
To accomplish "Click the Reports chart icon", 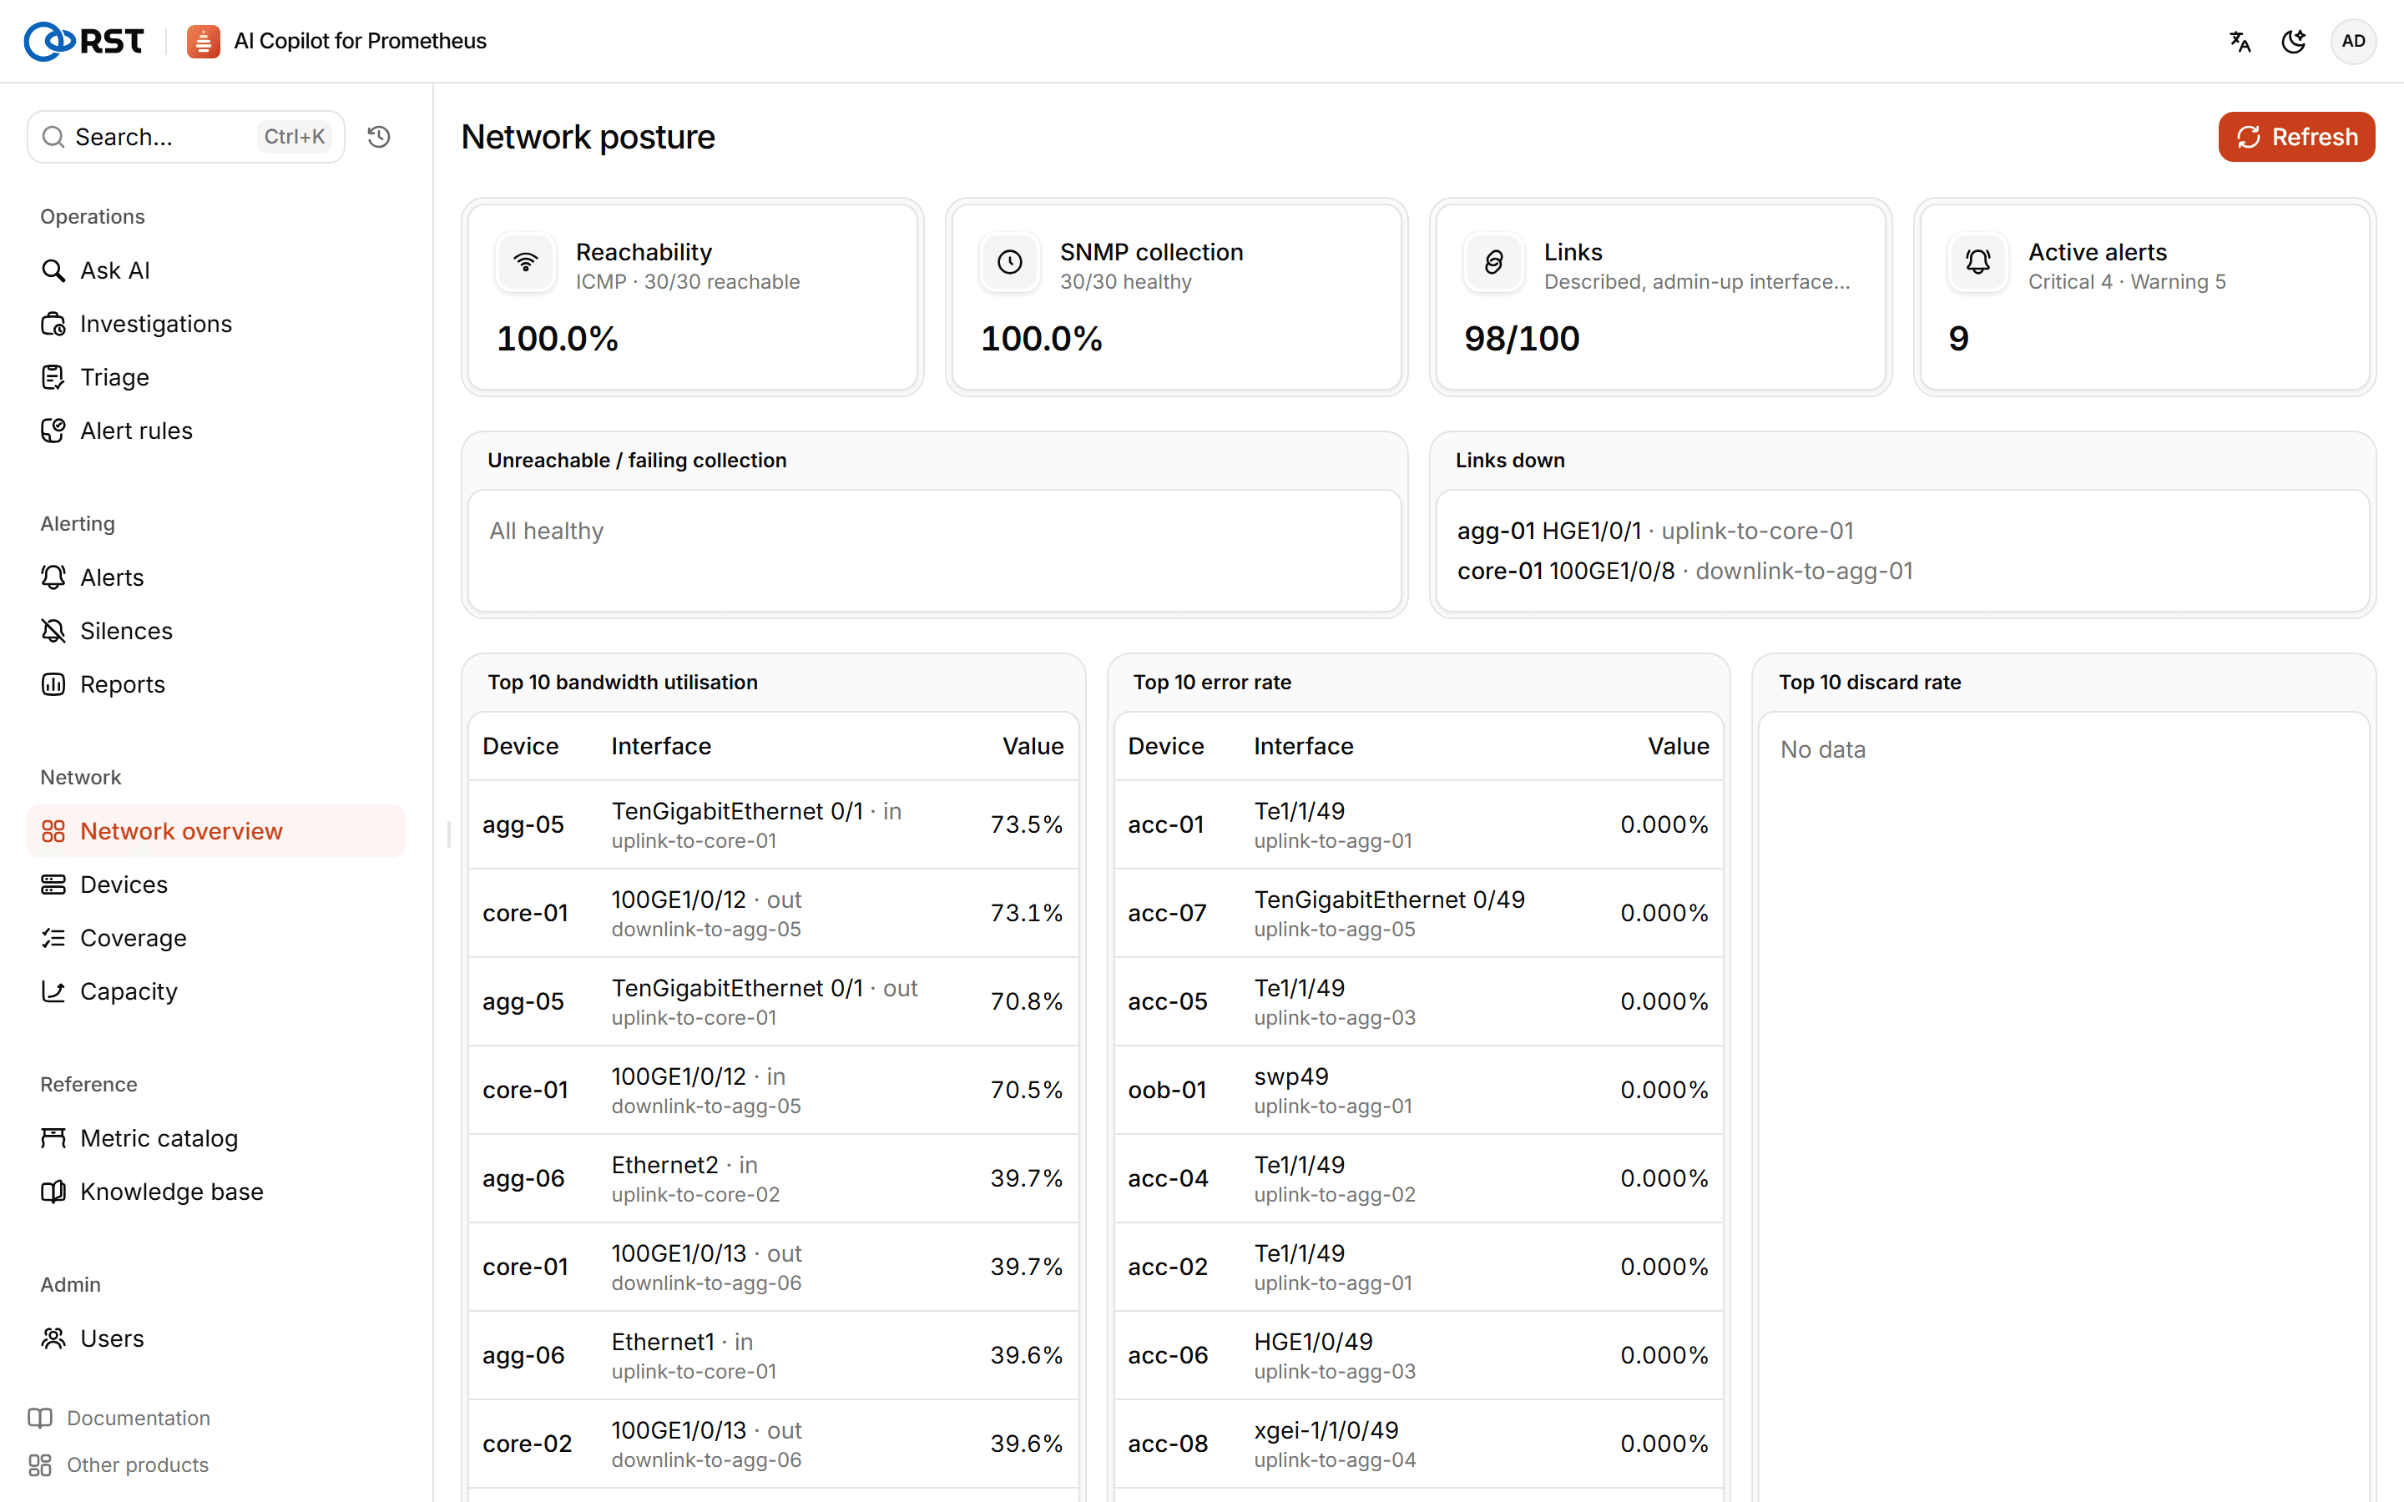I will click(x=53, y=684).
